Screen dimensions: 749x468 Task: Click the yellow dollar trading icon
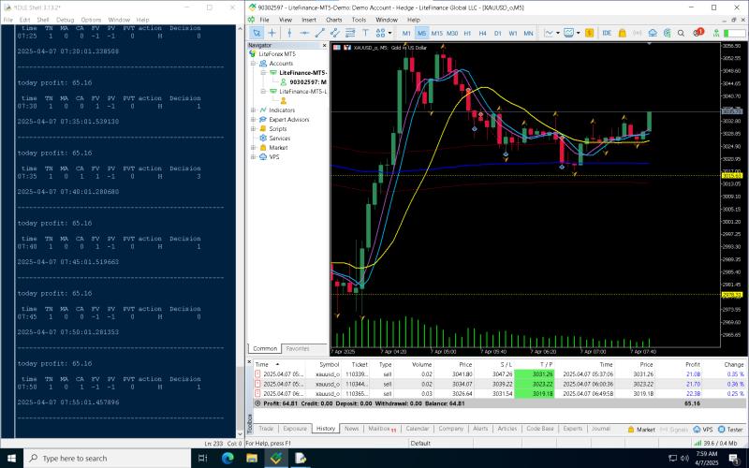[x=590, y=33]
